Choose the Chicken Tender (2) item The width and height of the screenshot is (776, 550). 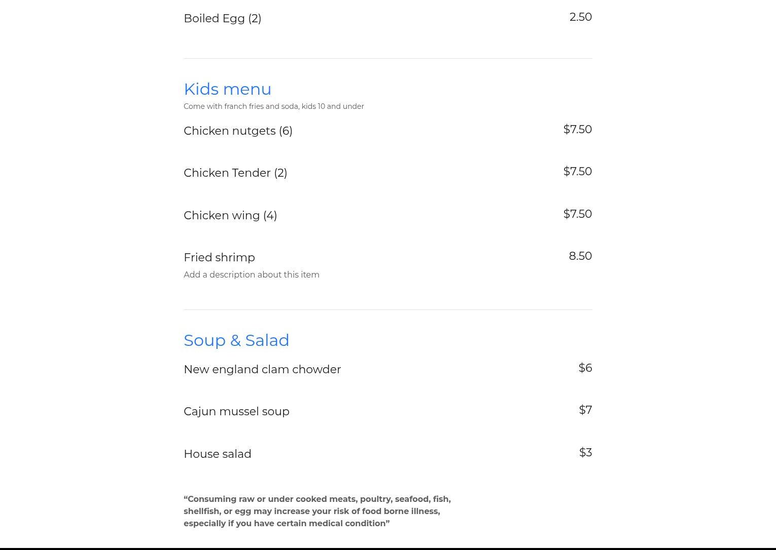(235, 173)
